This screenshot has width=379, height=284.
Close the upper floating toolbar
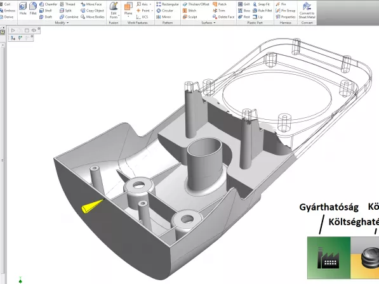[x=39, y=29]
